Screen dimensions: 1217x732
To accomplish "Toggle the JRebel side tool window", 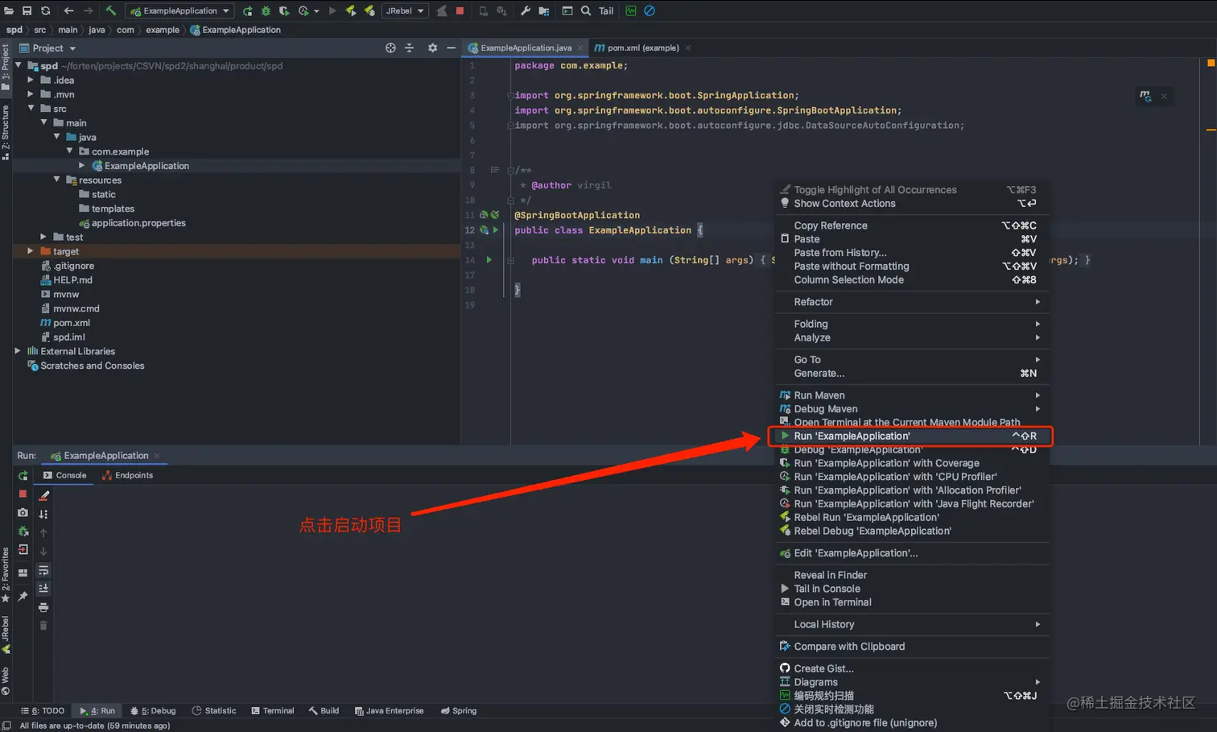I will (x=6, y=635).
